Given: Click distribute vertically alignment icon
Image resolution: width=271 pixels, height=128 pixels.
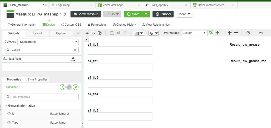Looking at the screenshot, I should pyautogui.click(x=112, y=33).
